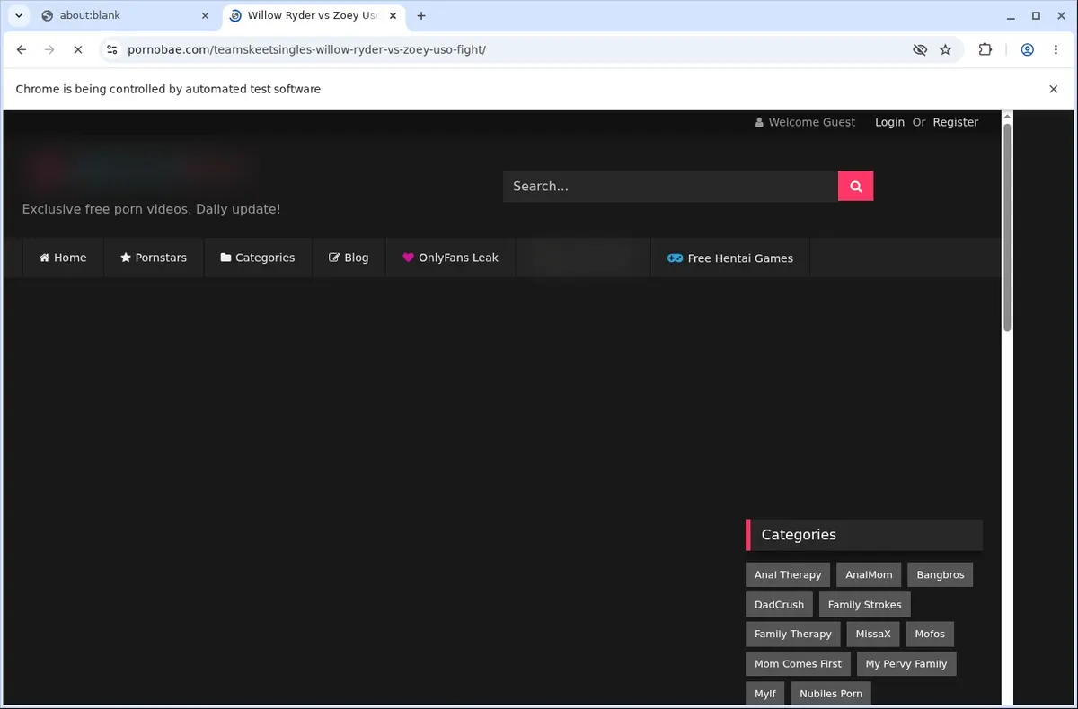Viewport: 1078px width, 709px height.
Task: Click the Register link
Action: 955,122
